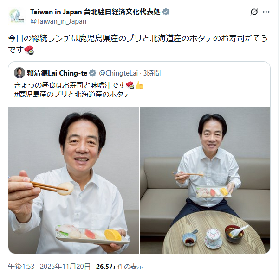The height and width of the screenshot is (280, 279).
Task: Click the @ChingteLai handle
Action: 118,73
